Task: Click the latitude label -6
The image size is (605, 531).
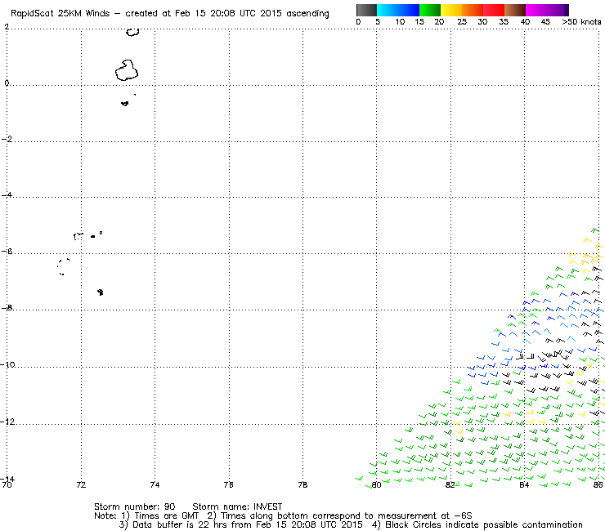Action: (x=7, y=252)
